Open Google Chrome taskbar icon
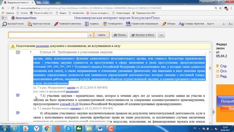234x132 pixels. click(x=47, y=129)
